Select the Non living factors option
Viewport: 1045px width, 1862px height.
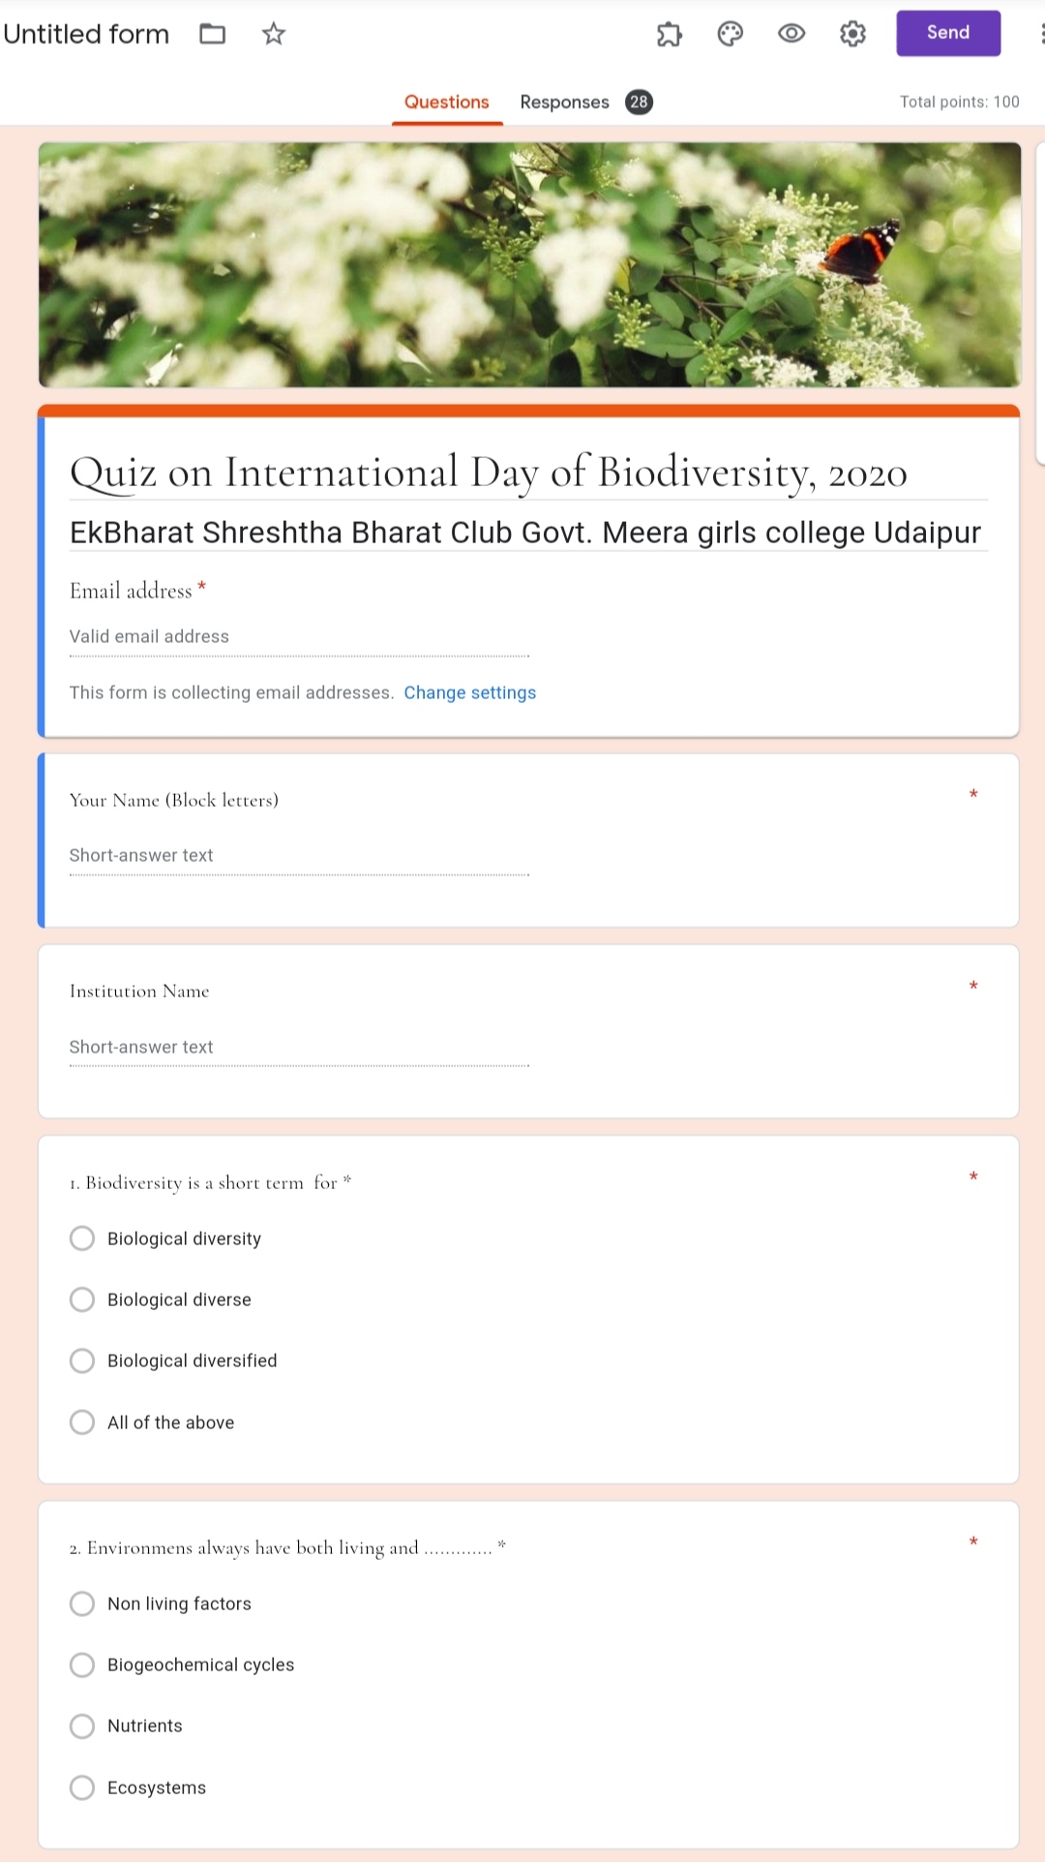pos(82,1603)
